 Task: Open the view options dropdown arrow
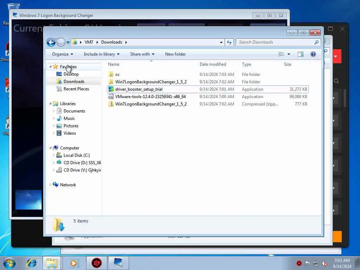pyautogui.click(x=289, y=54)
